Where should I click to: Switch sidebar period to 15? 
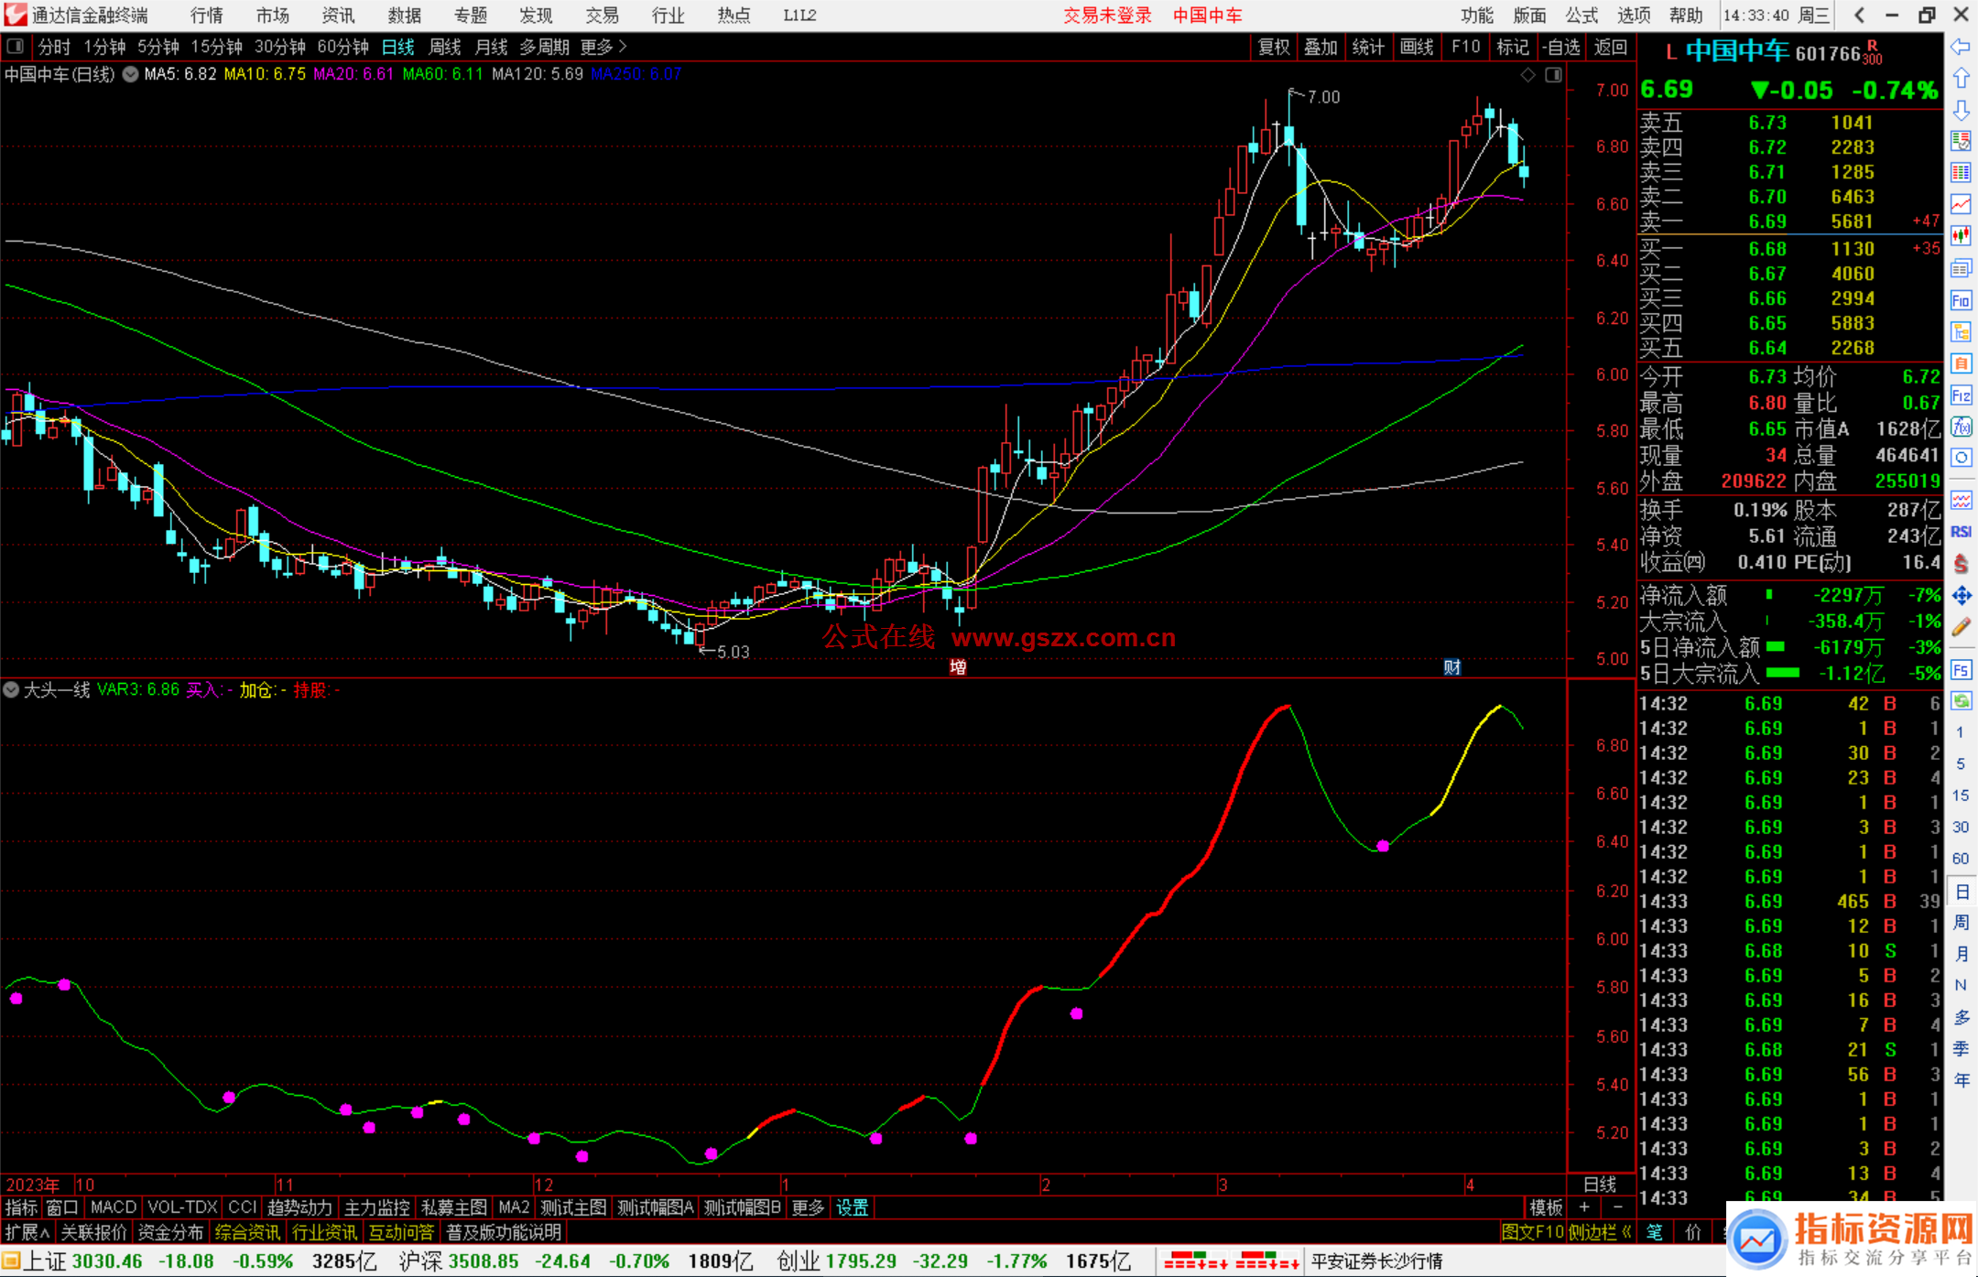pyautogui.click(x=1960, y=795)
